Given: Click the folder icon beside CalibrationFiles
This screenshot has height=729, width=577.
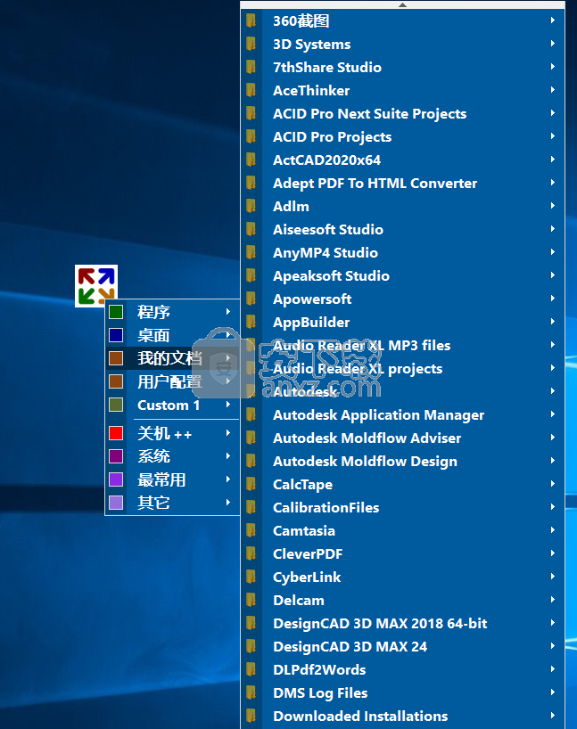Looking at the screenshot, I should [x=251, y=507].
